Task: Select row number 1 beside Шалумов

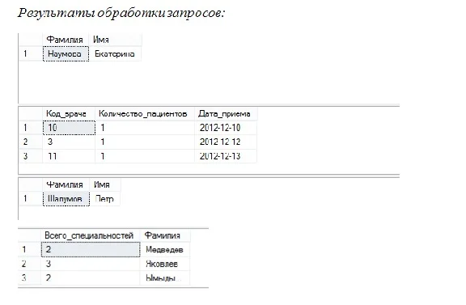Action: tap(31, 198)
